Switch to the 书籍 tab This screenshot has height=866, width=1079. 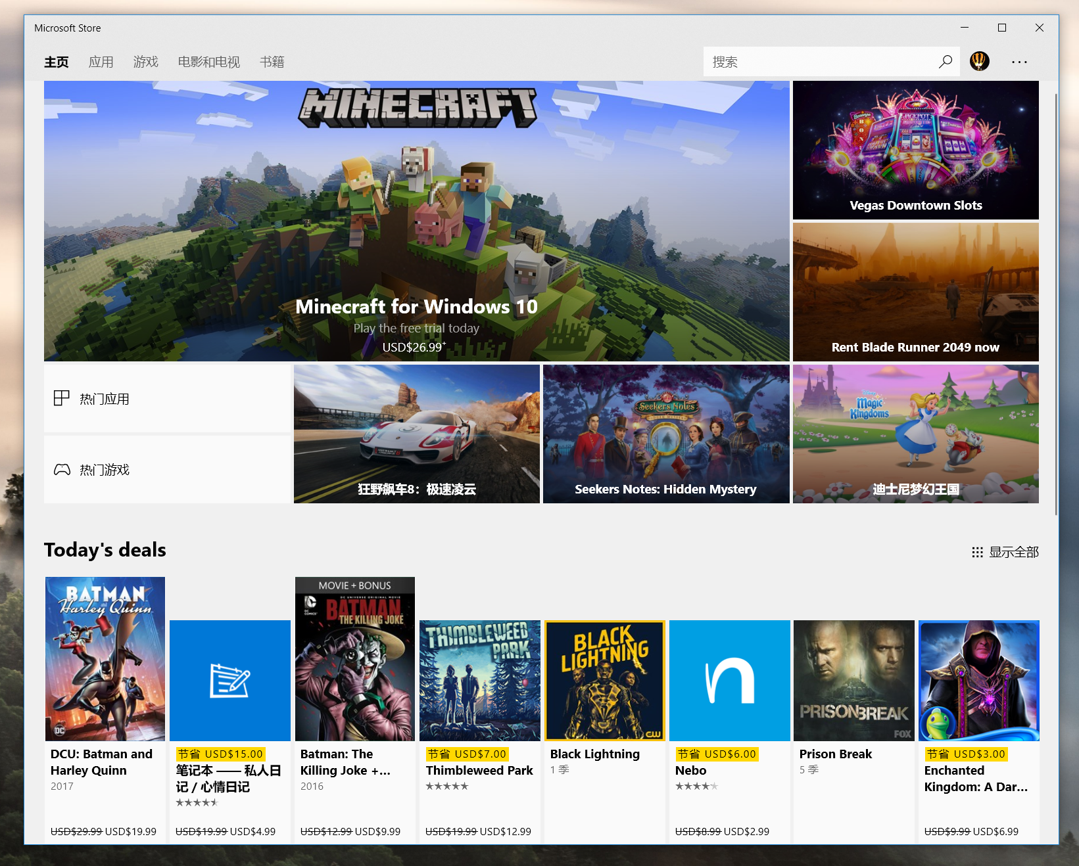(x=272, y=62)
